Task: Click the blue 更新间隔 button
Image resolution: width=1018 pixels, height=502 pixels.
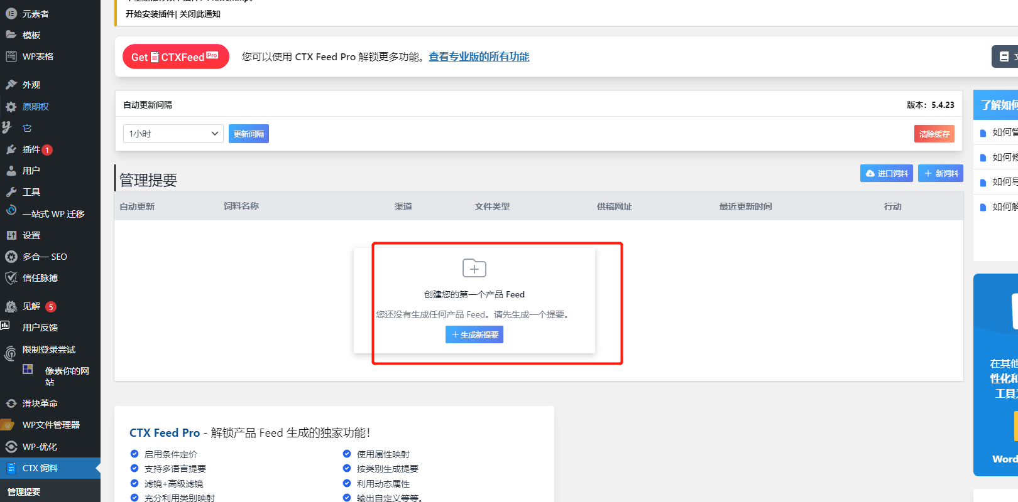Action: click(249, 134)
